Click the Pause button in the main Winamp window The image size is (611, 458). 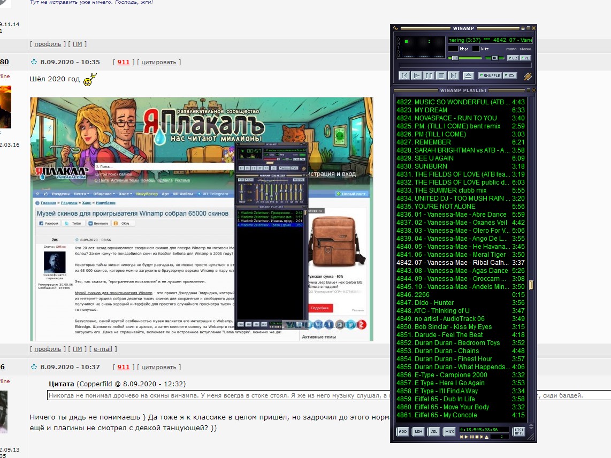pyautogui.click(x=429, y=76)
